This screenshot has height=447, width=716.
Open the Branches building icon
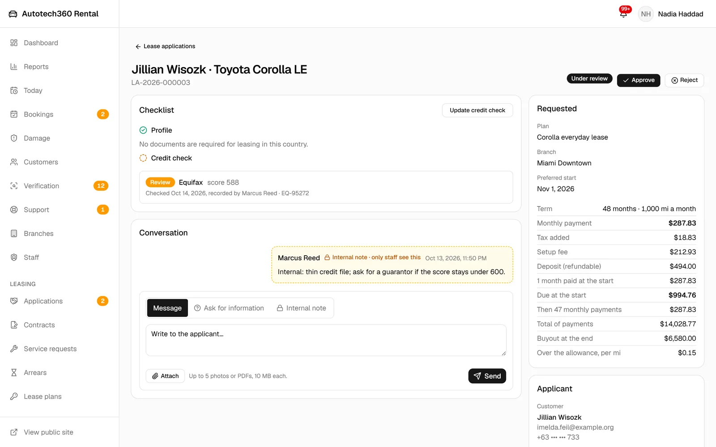tap(14, 233)
